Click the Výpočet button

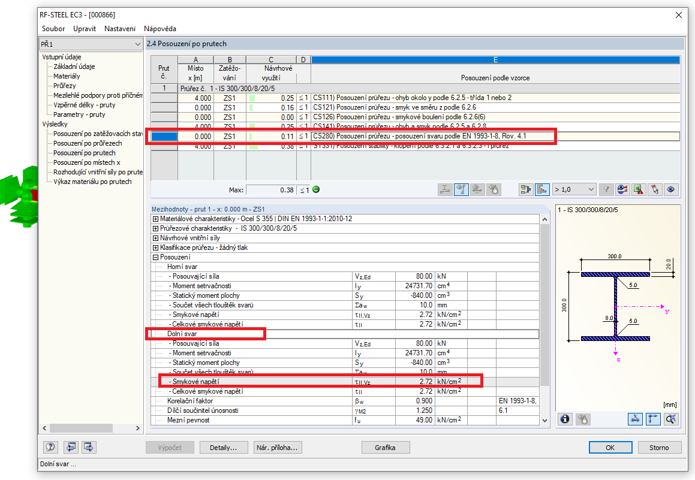point(170,448)
